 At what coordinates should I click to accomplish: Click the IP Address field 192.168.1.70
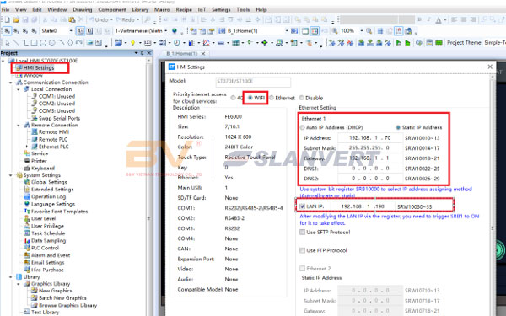coord(370,137)
